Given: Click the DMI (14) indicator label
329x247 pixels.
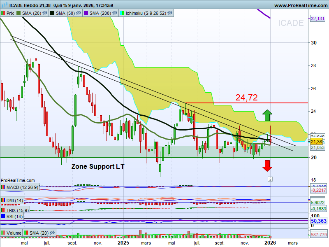Looking at the screenshot, I should point(15,200).
